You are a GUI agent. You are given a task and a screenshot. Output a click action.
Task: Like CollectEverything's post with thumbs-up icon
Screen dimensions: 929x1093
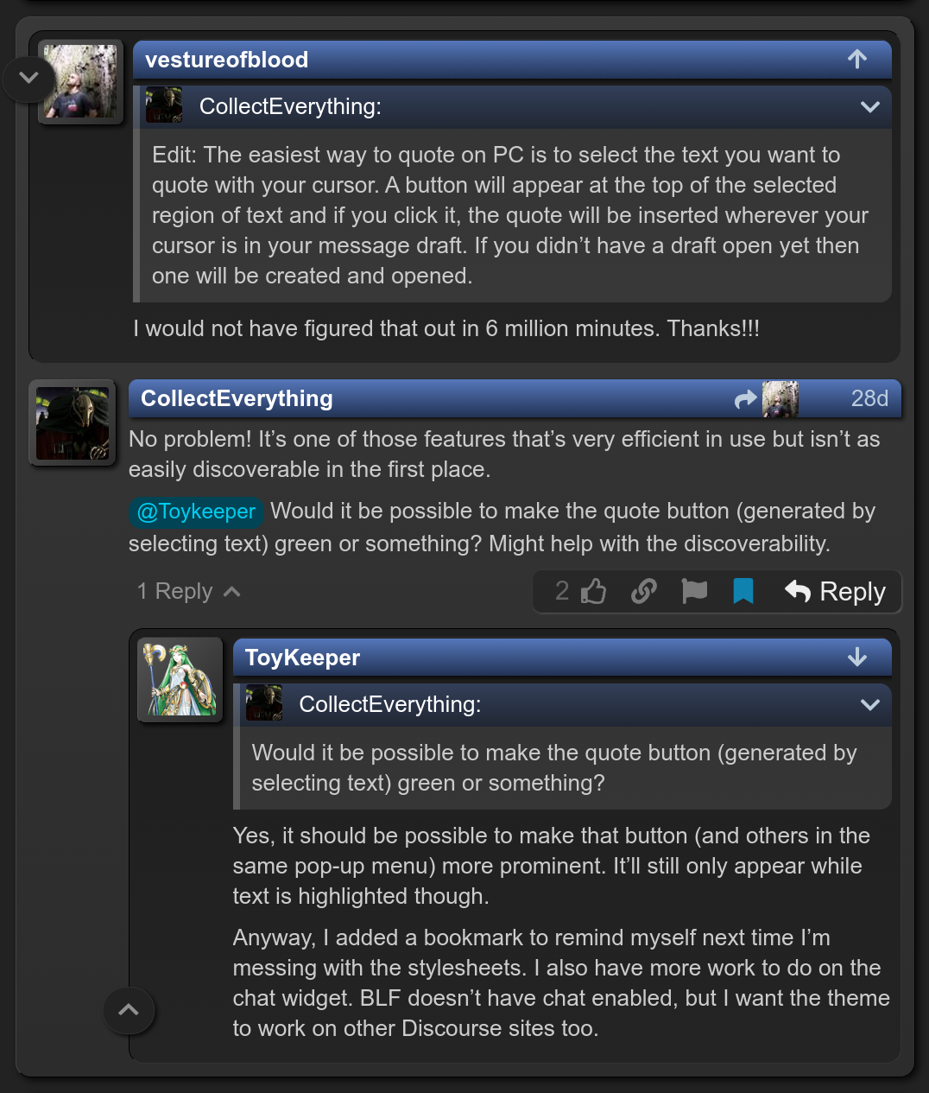coord(593,591)
